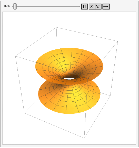Slow animation with double down chevrons
The width and height of the screenshot is (139, 148).
pos(98,6)
